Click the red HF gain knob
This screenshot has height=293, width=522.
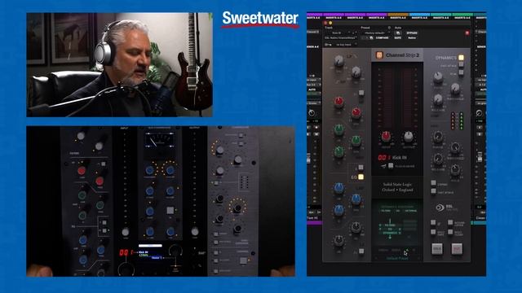(339, 102)
